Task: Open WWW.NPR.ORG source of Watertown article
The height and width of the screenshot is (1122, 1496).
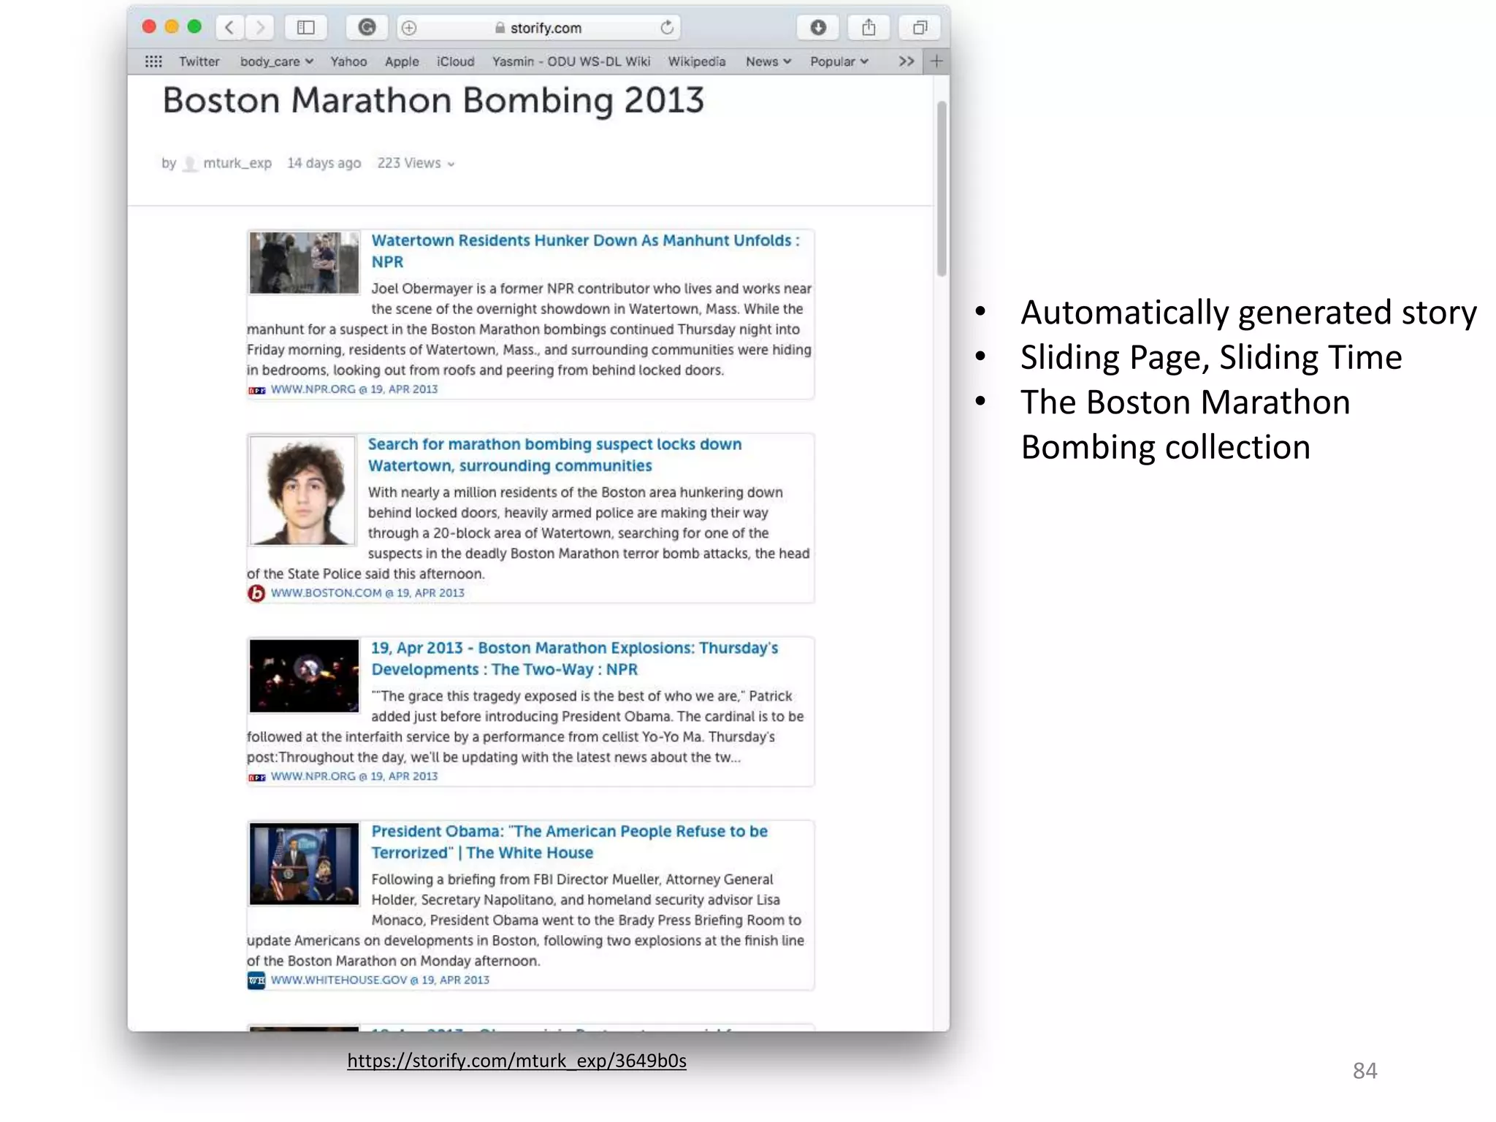Action: click(354, 389)
